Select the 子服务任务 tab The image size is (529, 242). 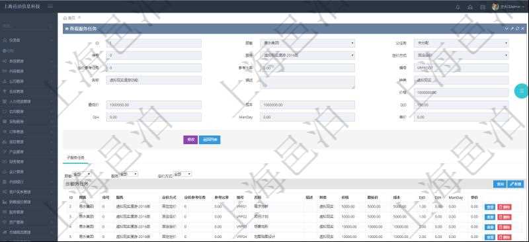point(75,157)
